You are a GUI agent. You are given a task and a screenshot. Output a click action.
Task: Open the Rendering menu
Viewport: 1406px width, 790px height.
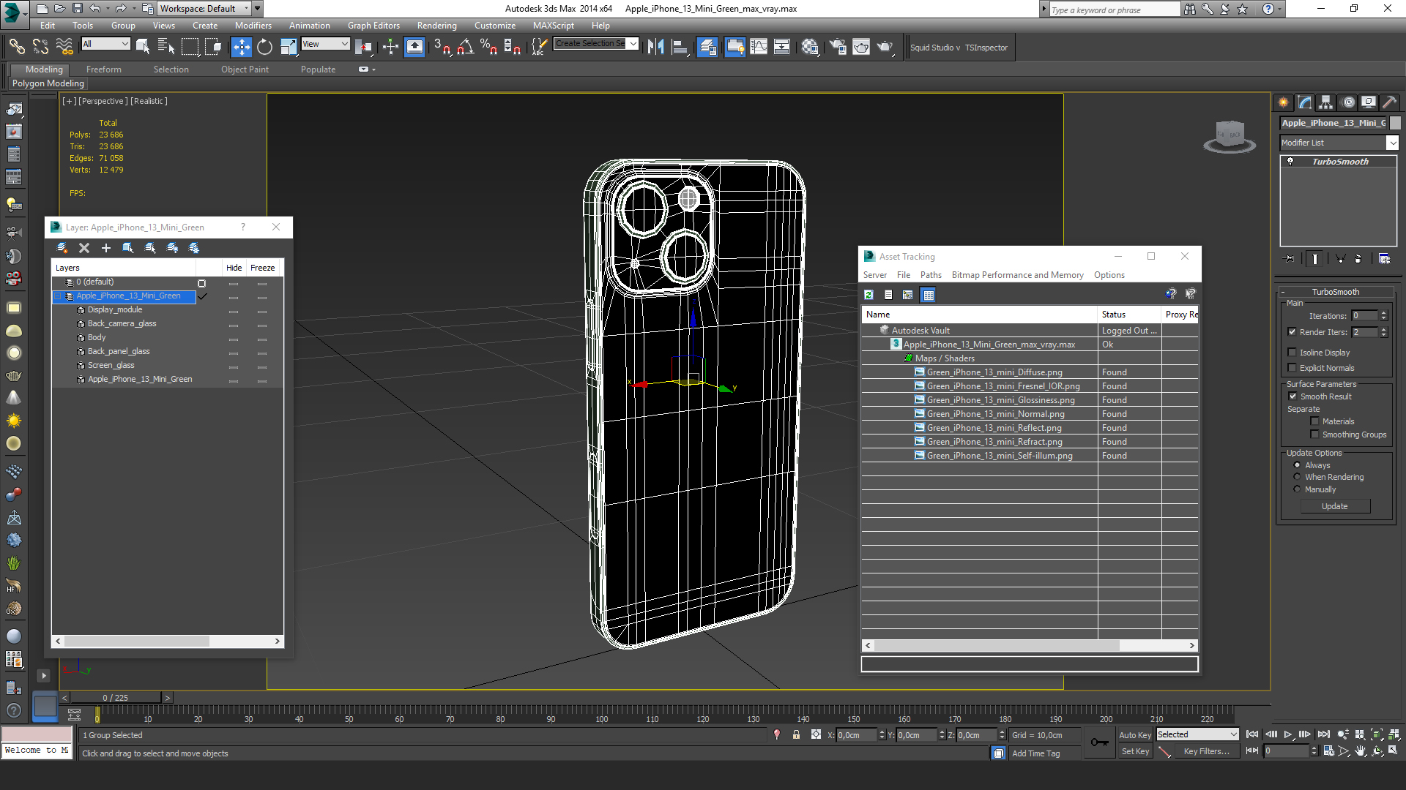436,26
